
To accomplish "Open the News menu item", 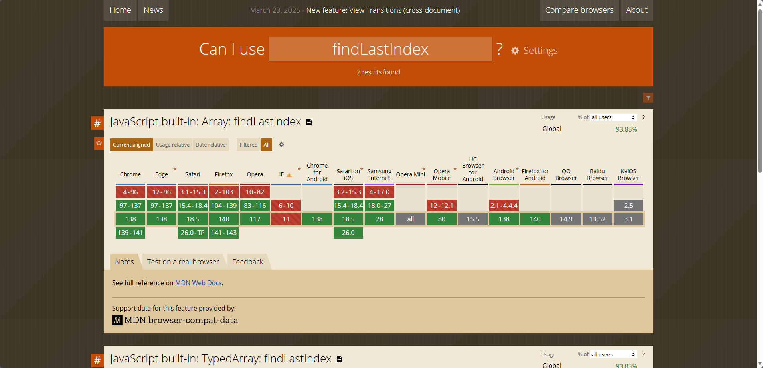I will (x=153, y=10).
